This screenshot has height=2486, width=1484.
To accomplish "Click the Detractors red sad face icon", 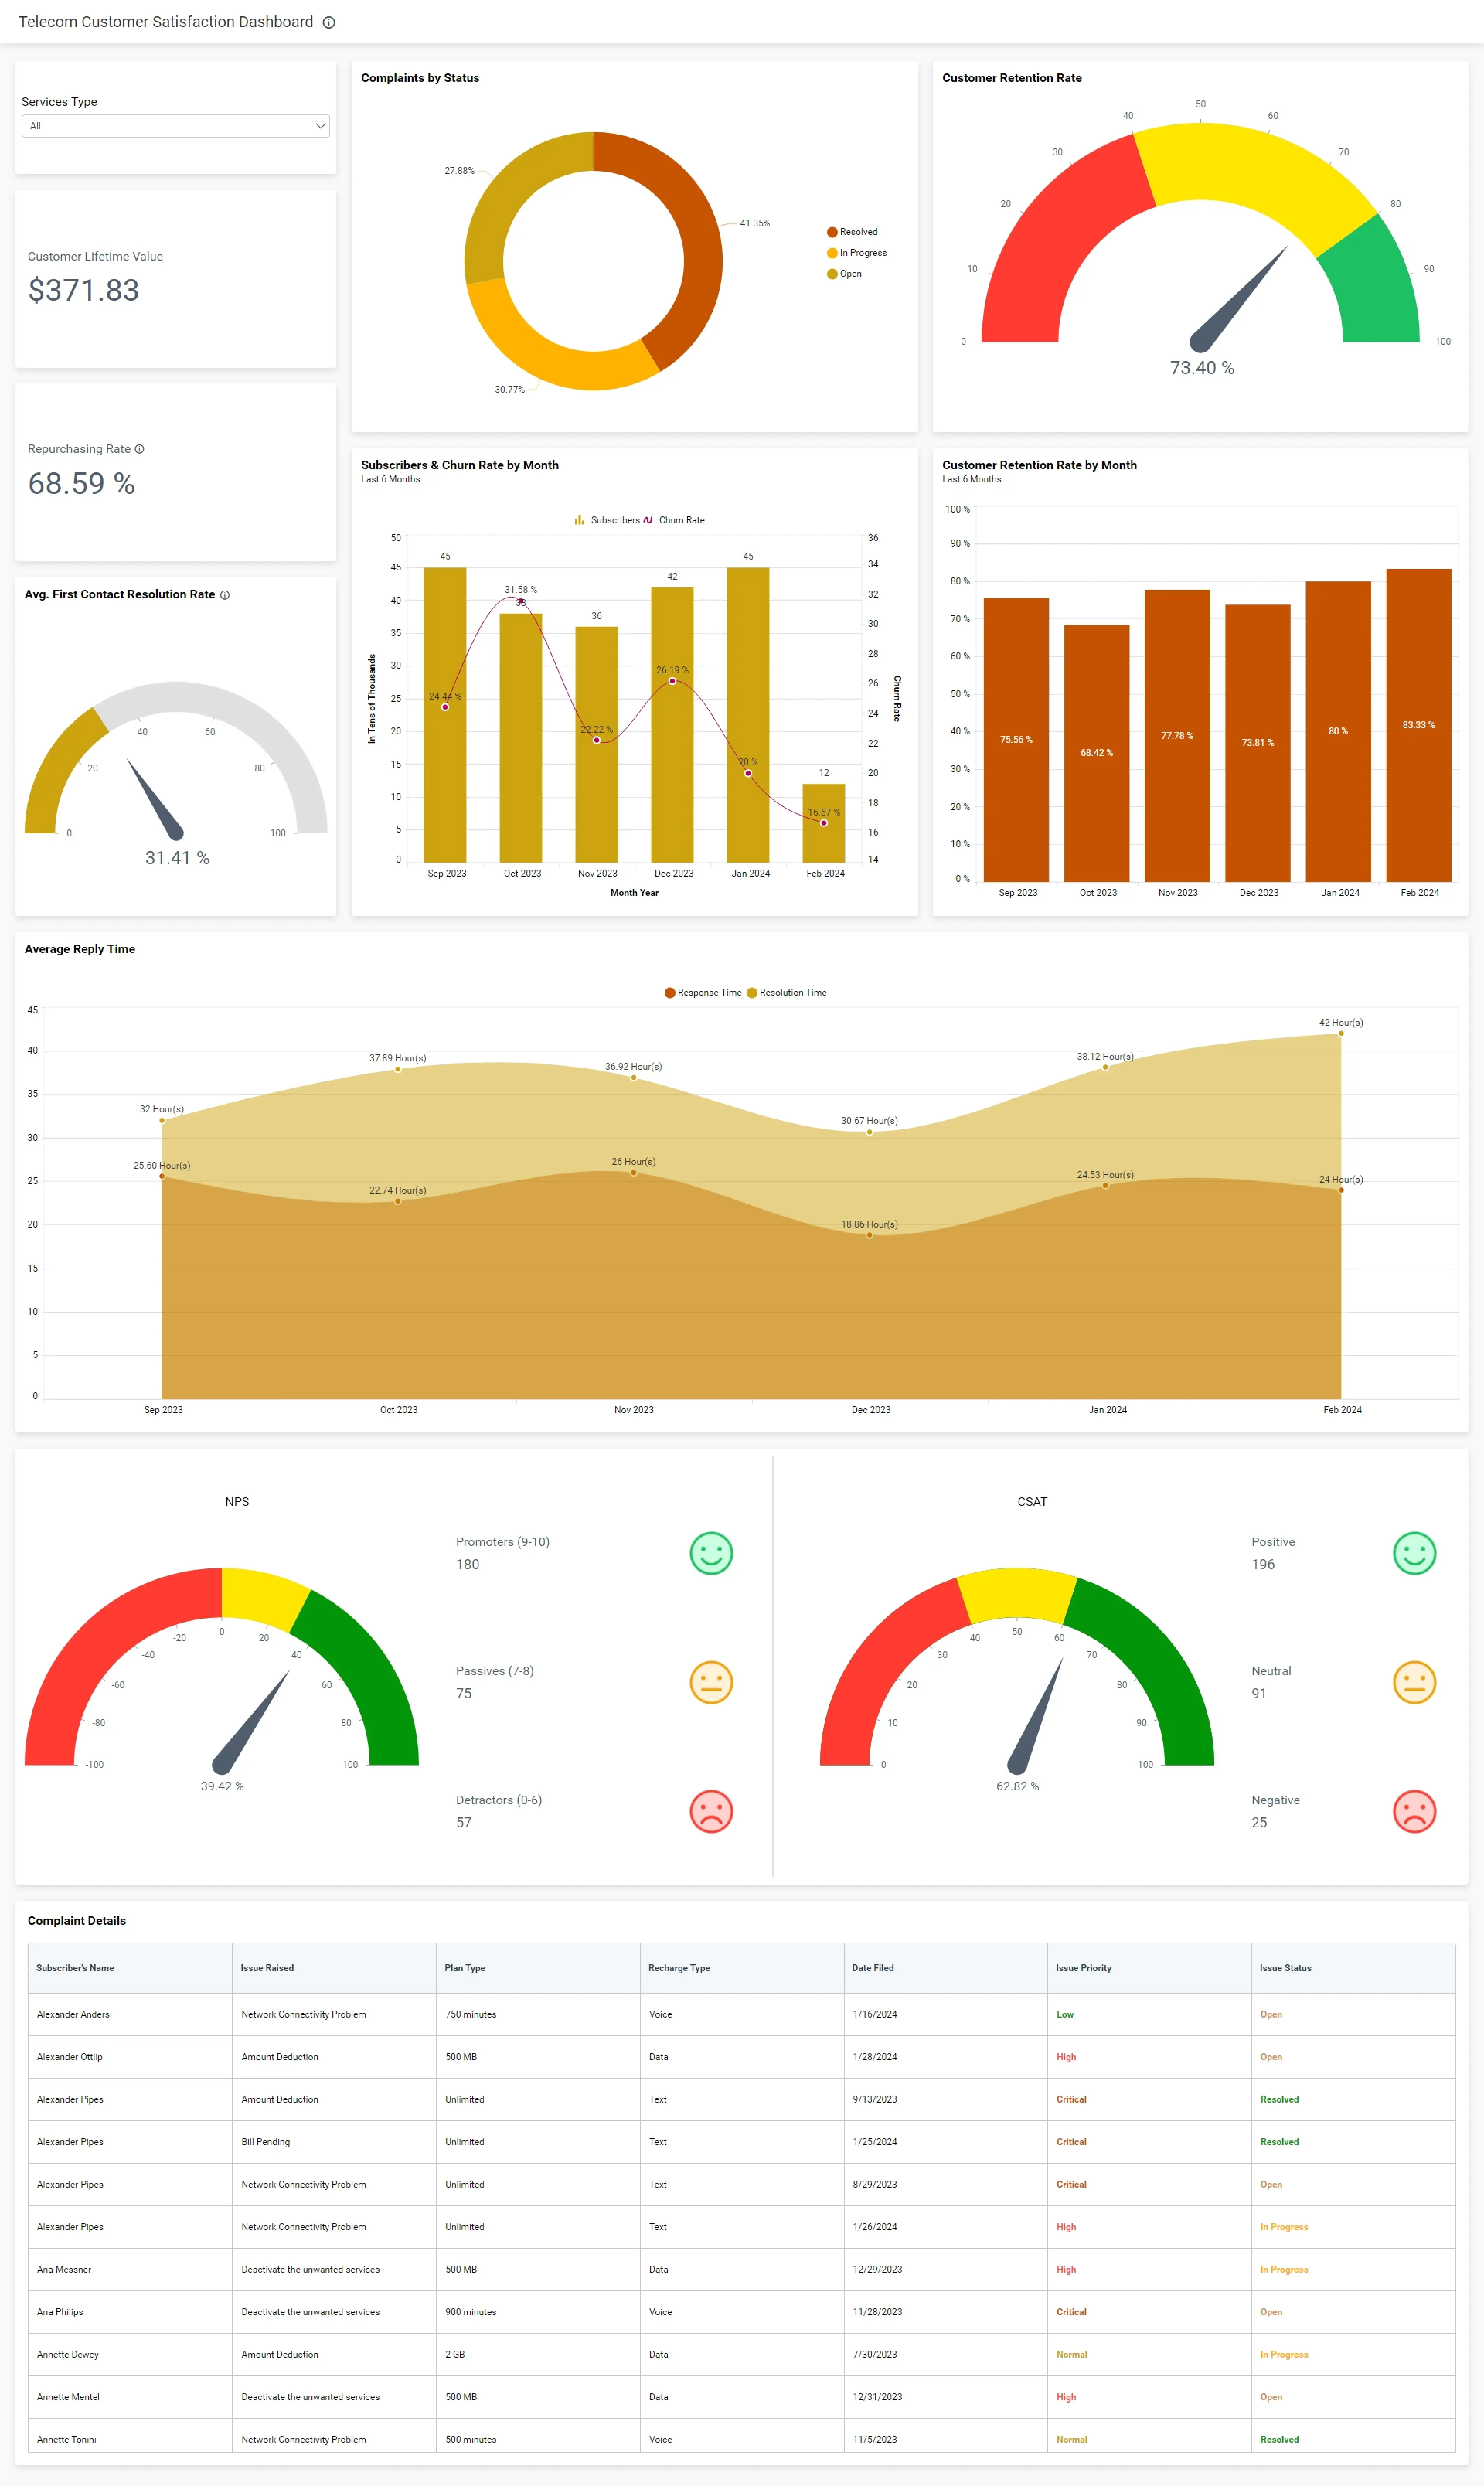I will click(711, 1811).
